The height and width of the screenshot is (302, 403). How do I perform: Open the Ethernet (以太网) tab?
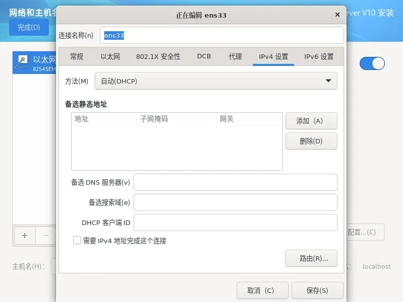110,57
